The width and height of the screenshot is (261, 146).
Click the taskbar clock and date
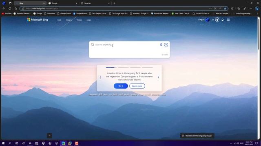(x=249, y=143)
